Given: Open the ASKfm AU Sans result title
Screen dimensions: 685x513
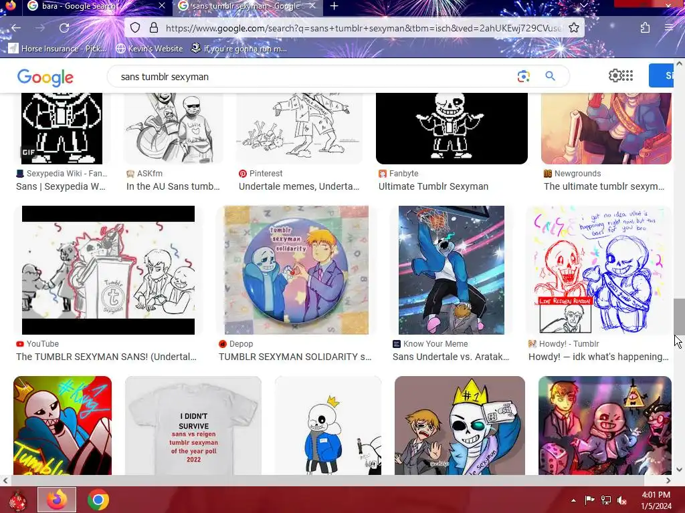Looking at the screenshot, I should coord(173,186).
